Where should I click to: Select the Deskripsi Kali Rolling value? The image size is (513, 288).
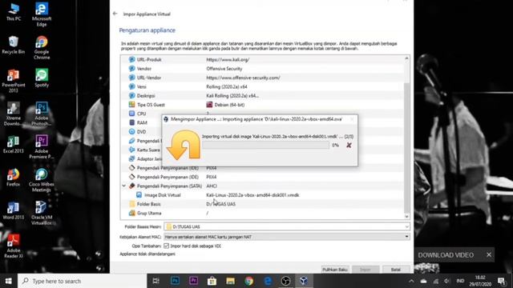point(232,96)
